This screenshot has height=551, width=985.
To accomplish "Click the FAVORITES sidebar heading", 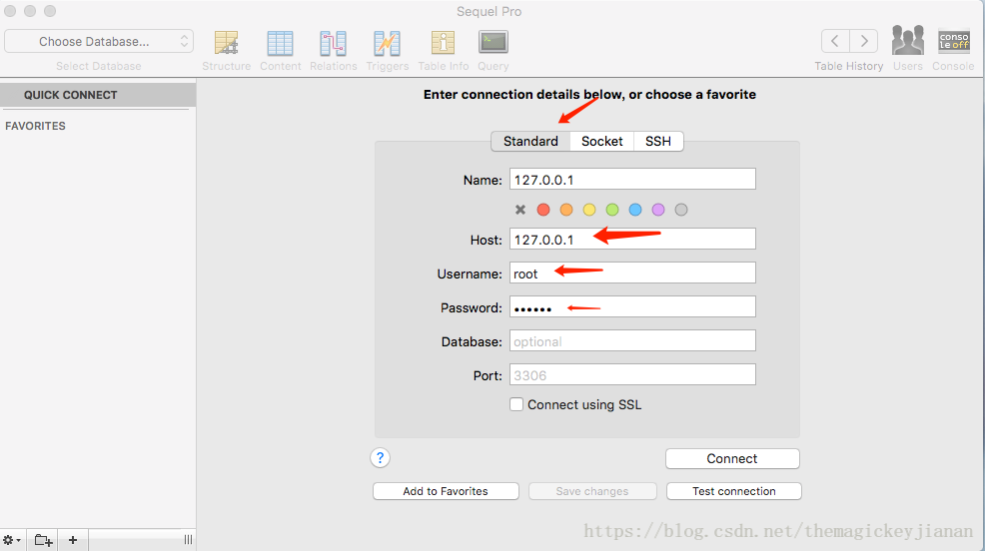I will click(35, 126).
